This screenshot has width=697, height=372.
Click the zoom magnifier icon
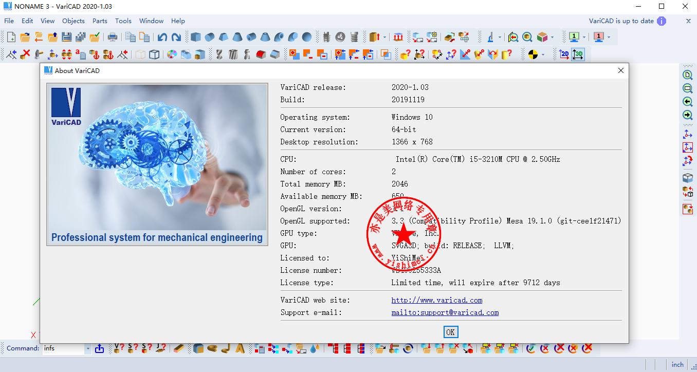[x=527, y=37]
